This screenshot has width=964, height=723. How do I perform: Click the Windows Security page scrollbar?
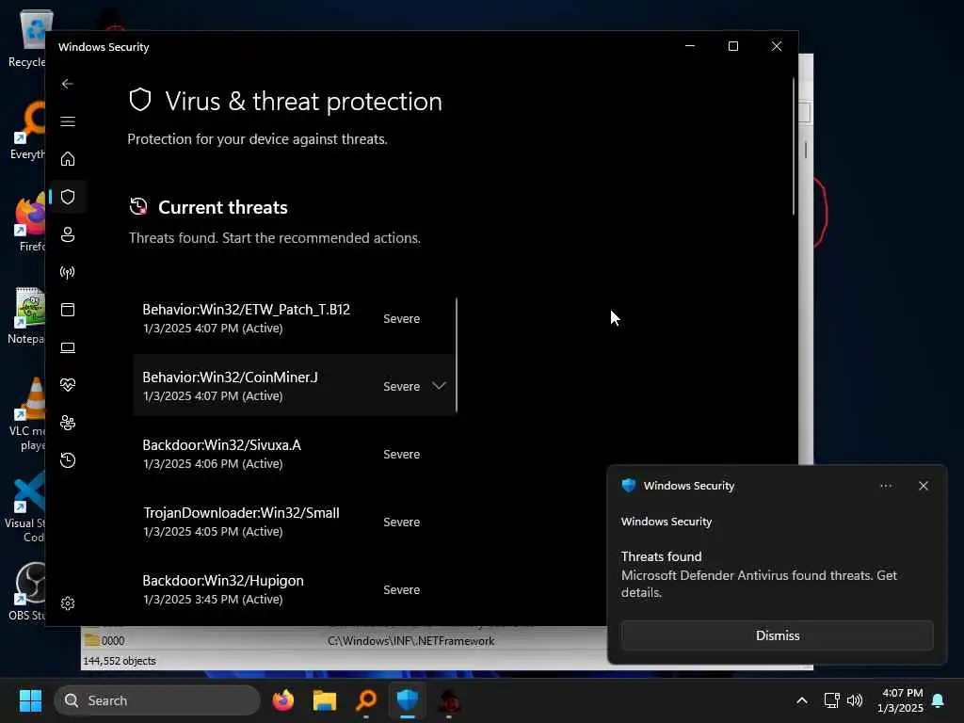click(793, 146)
